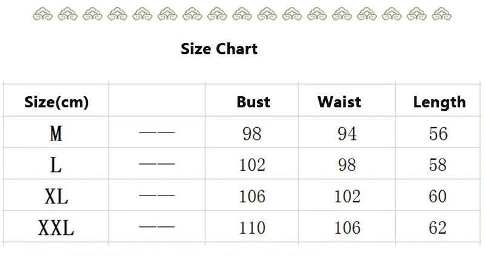Click the length value 58

pos(438,165)
